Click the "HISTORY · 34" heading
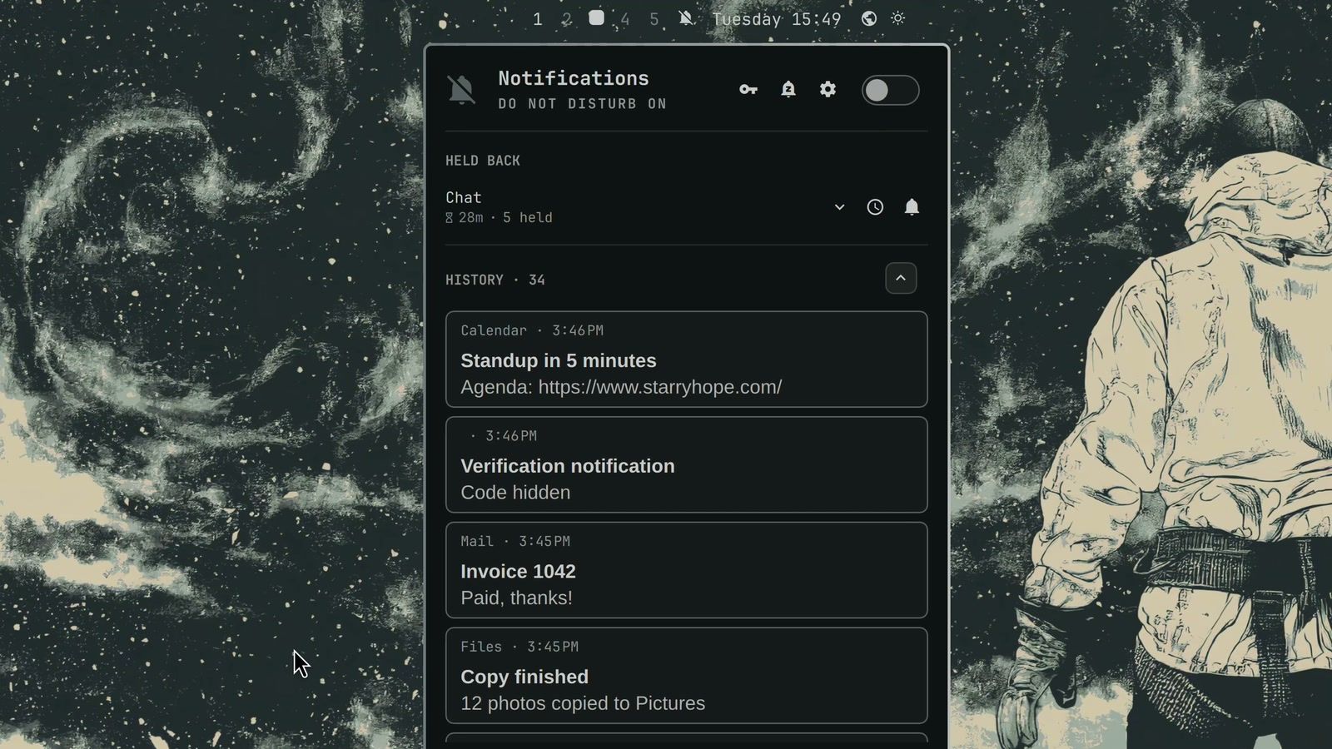 click(495, 280)
